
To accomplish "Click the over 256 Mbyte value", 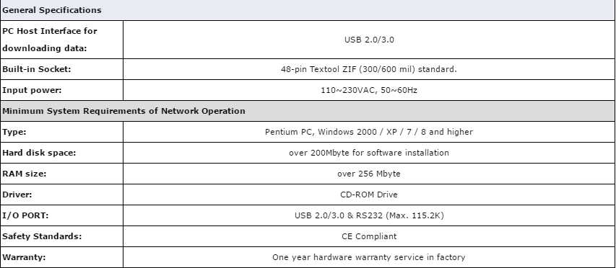I will pyautogui.click(x=369, y=174).
